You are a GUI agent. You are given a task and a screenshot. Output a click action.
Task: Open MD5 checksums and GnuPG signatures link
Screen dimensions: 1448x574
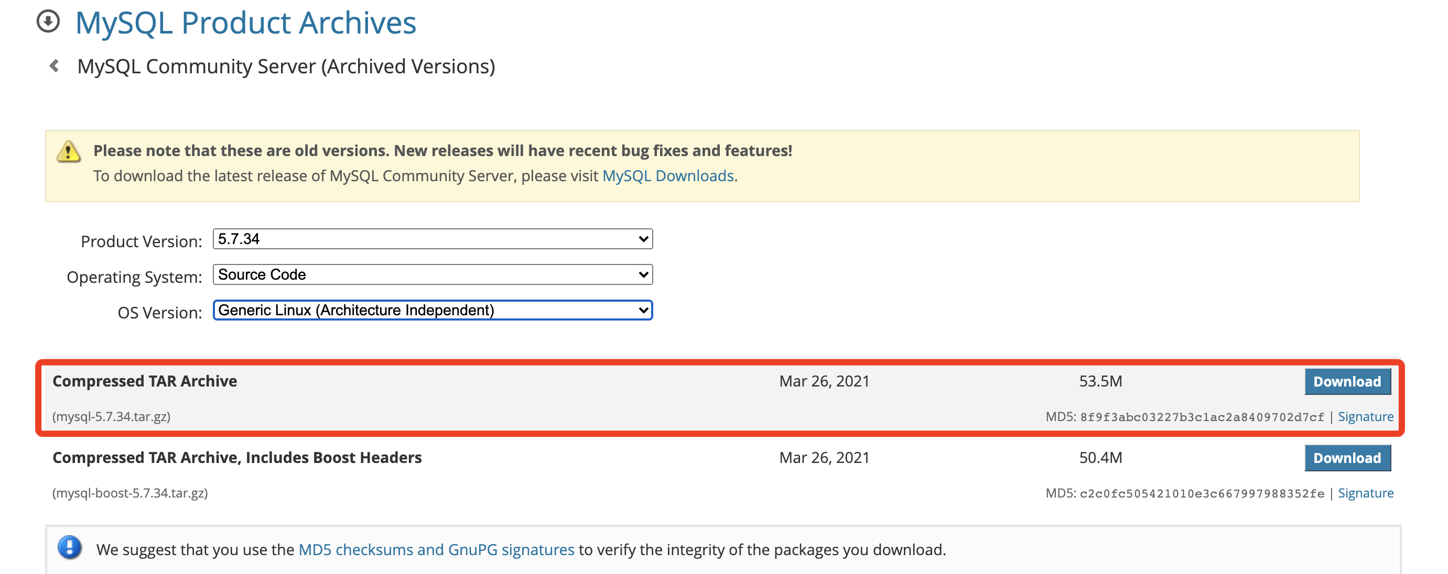[436, 550]
